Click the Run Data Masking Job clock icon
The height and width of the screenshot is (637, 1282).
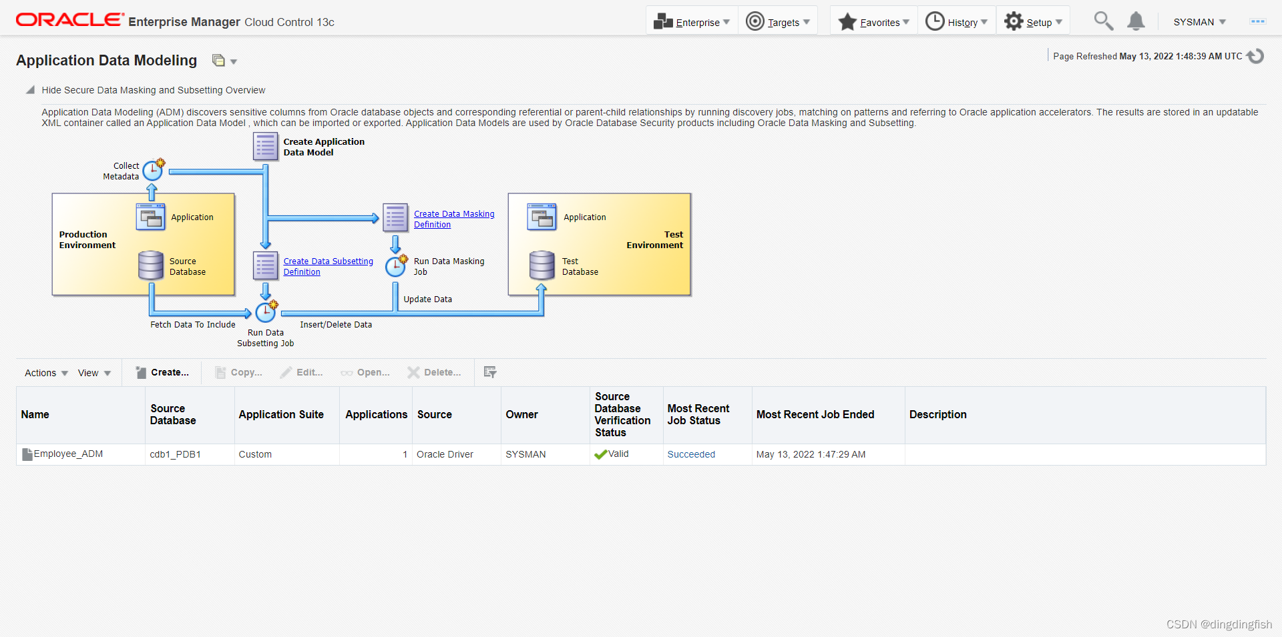[x=396, y=265]
